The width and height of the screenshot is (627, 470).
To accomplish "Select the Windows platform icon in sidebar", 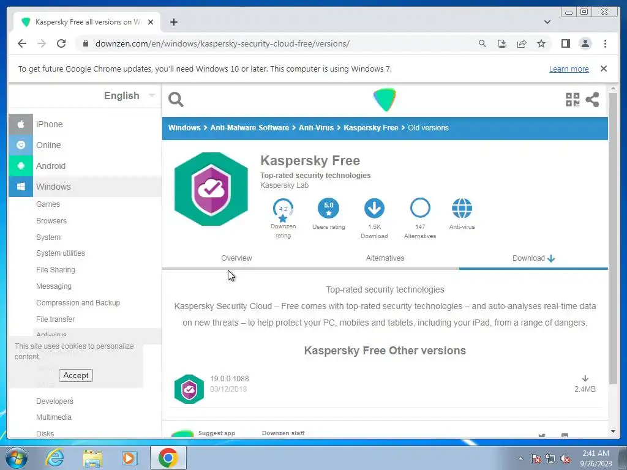I will coord(21,187).
